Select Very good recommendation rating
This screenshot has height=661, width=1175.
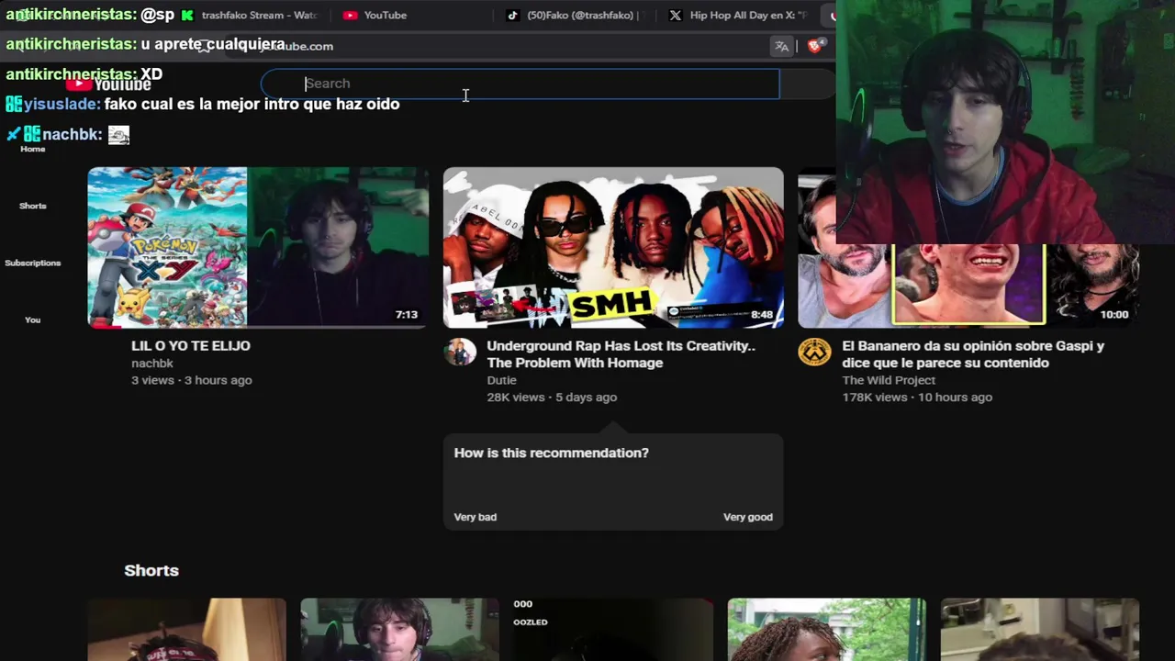[x=748, y=517]
